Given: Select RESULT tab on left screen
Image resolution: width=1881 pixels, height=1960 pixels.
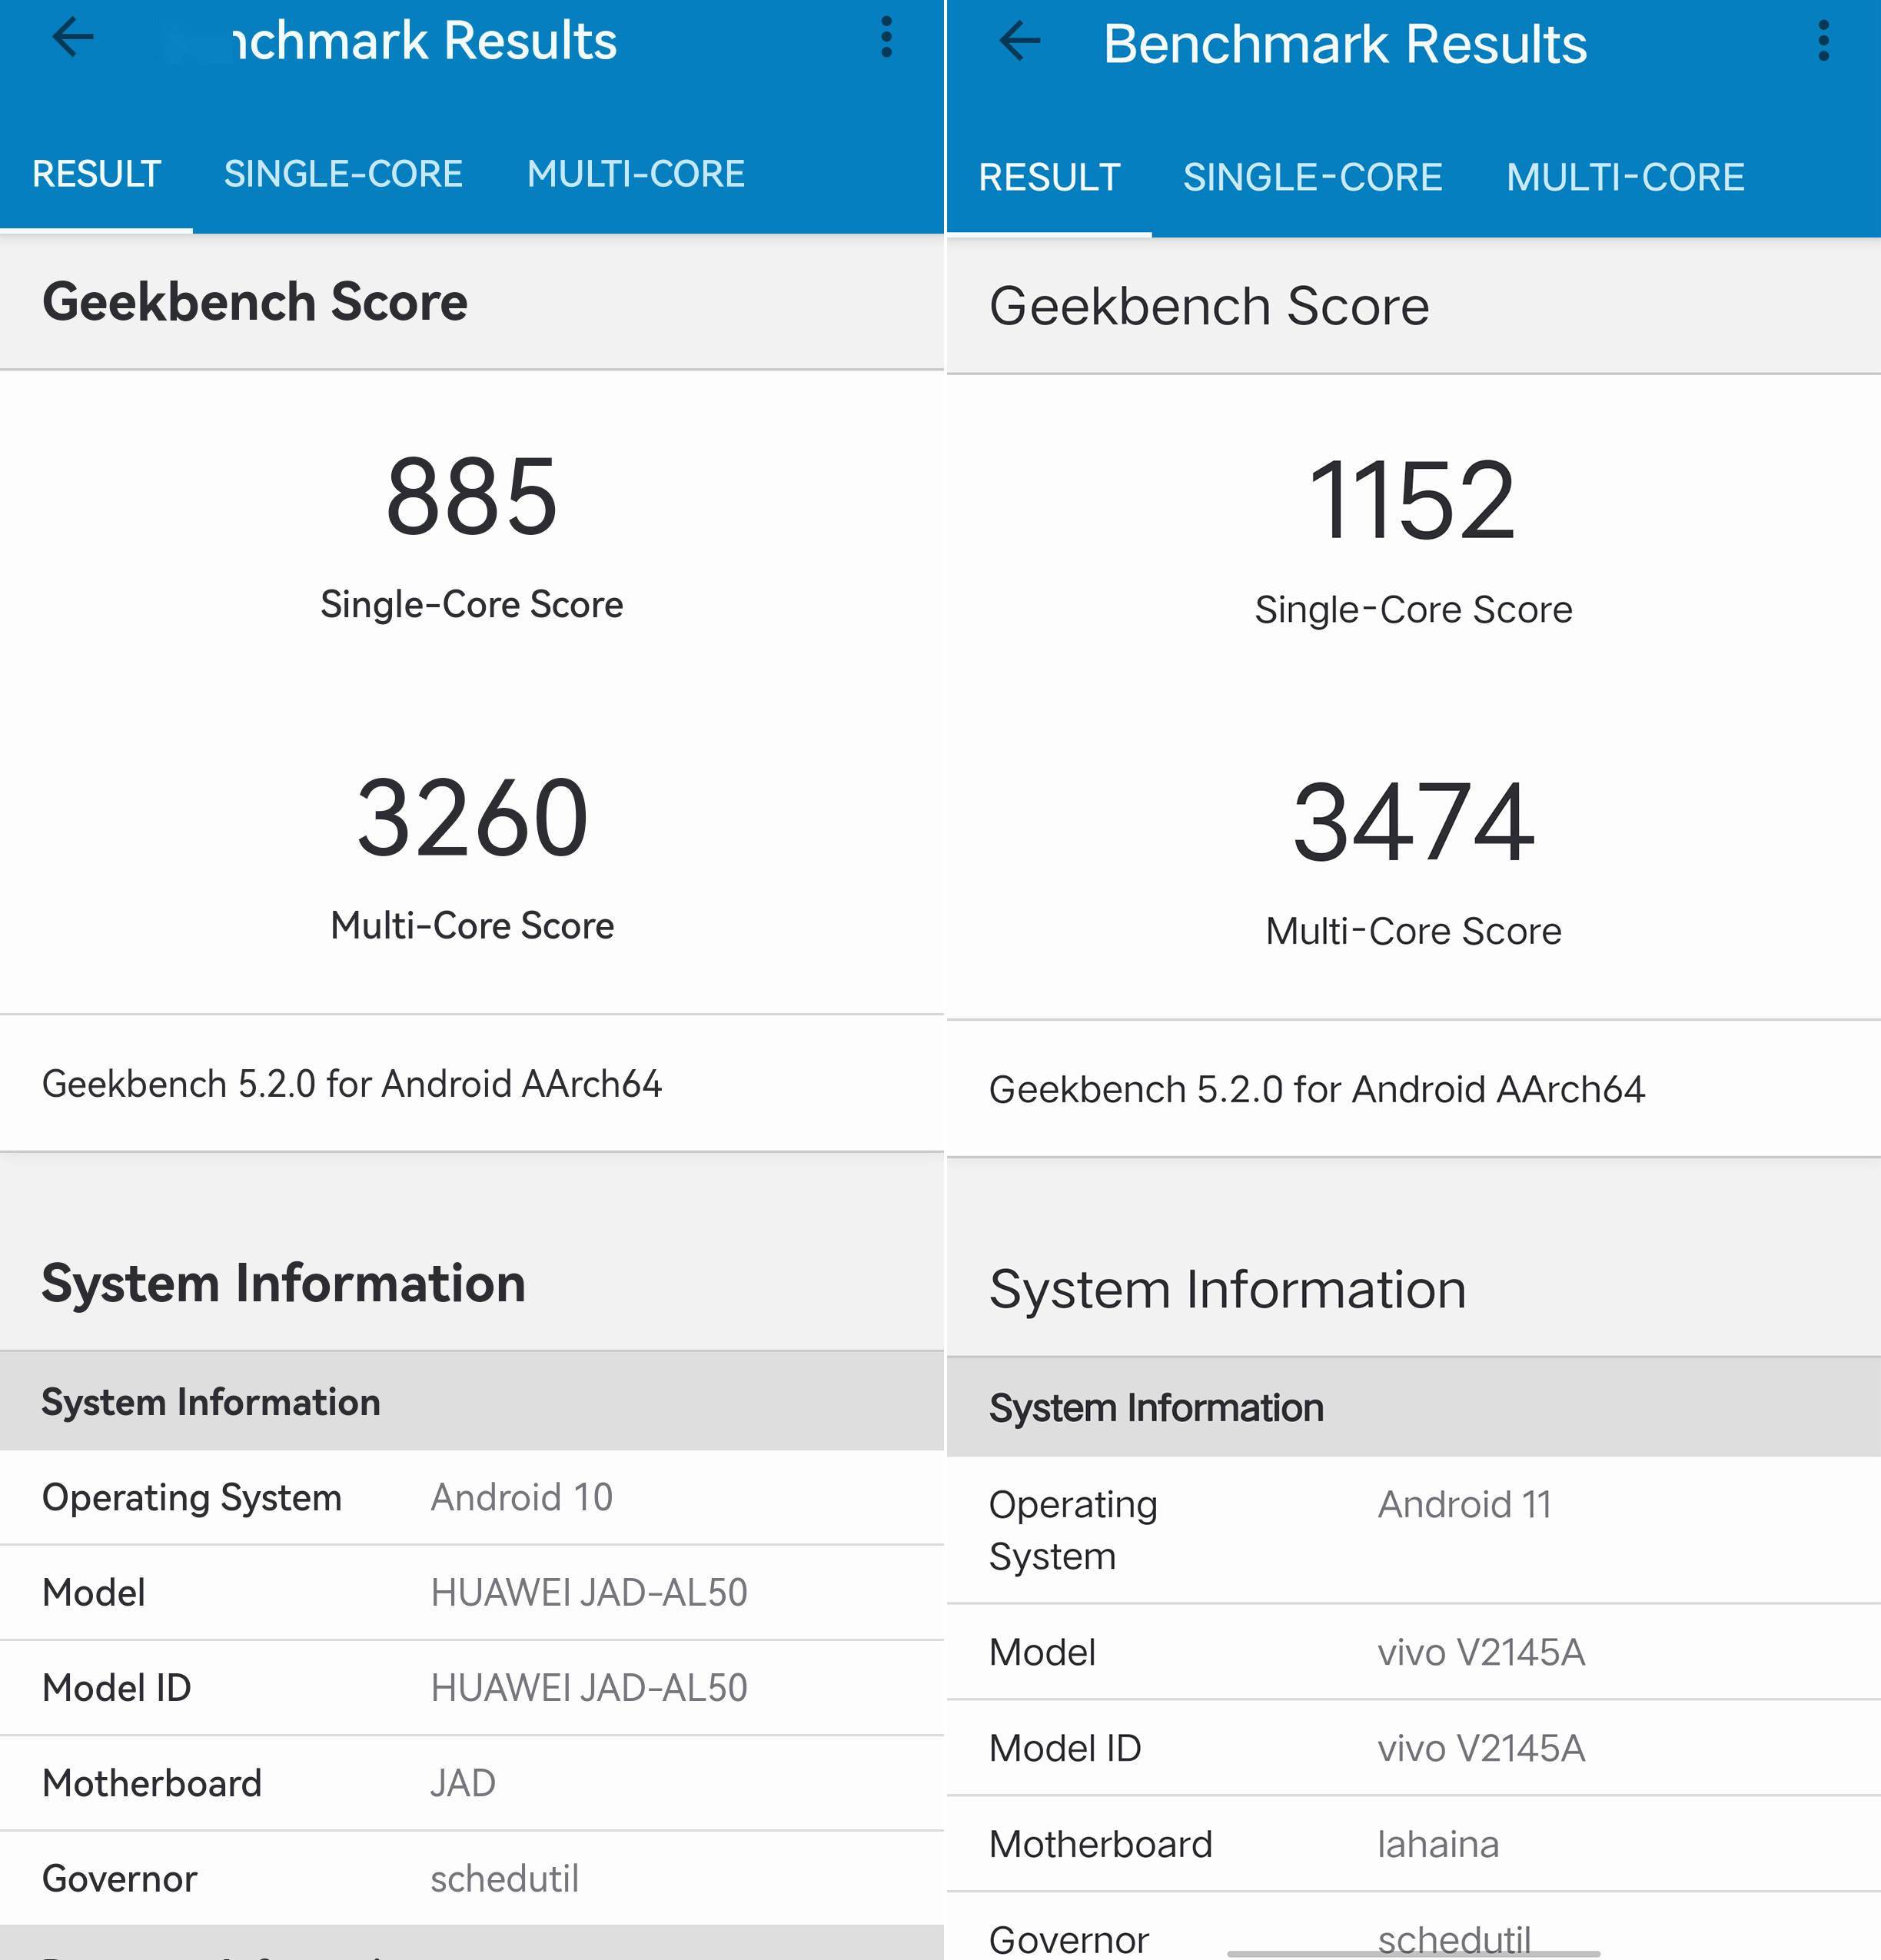Looking at the screenshot, I should point(96,174).
